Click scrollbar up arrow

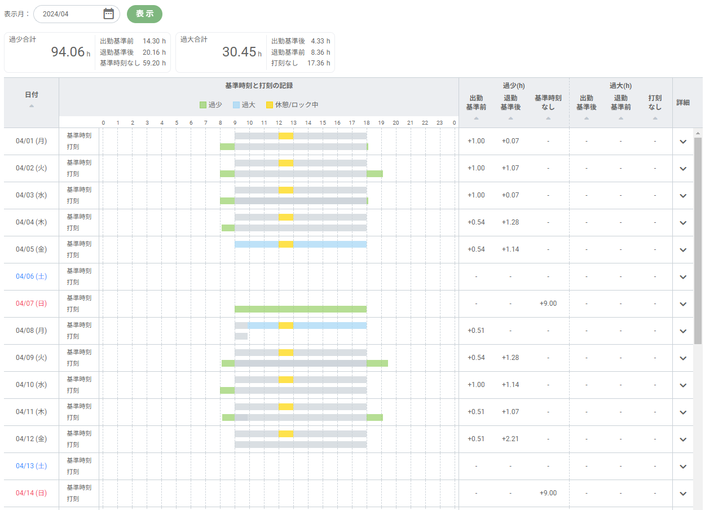pyautogui.click(x=698, y=133)
